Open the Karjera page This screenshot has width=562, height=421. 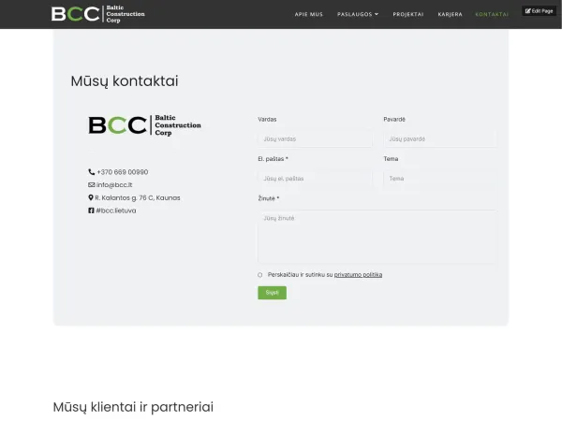coord(450,14)
